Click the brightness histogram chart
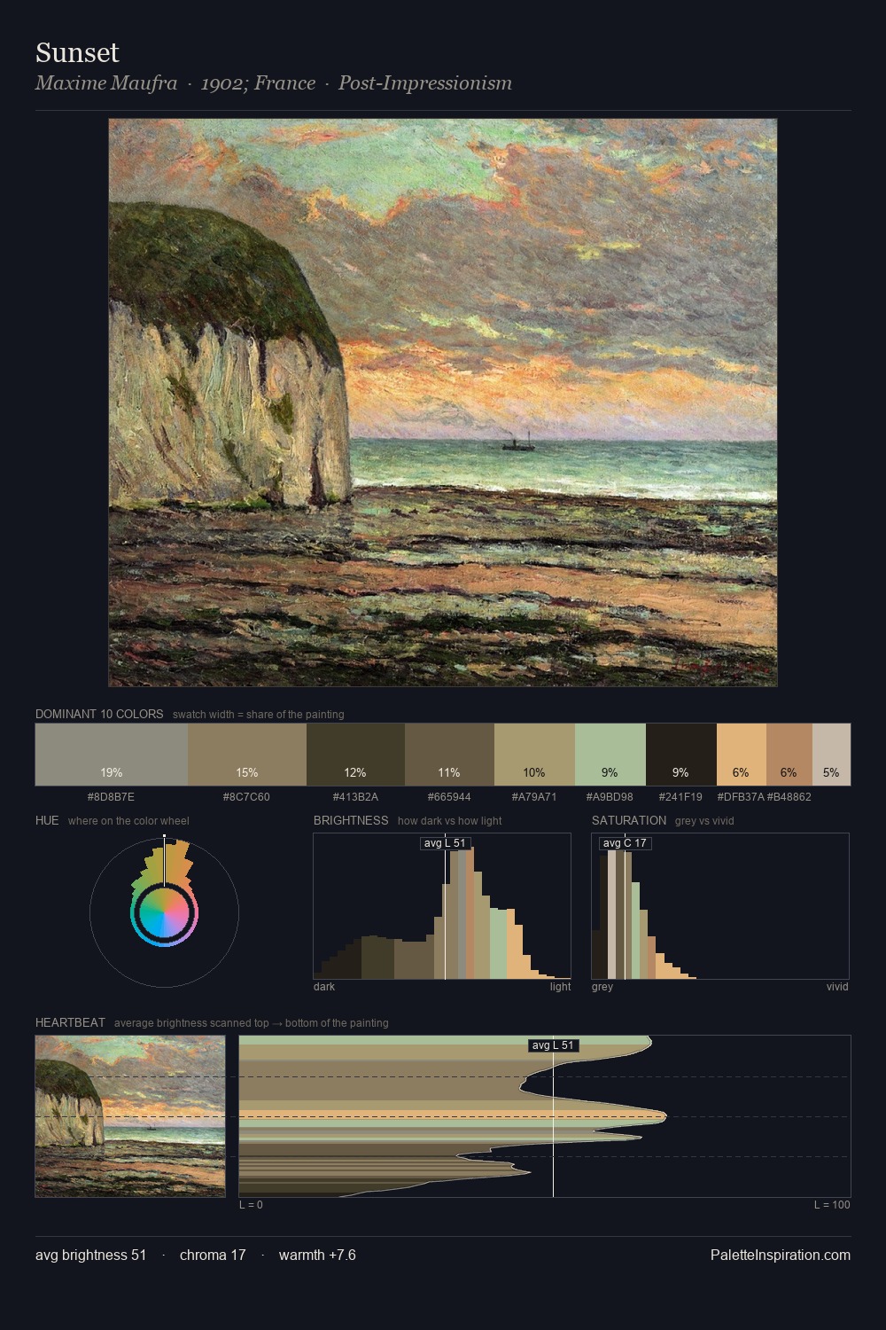886x1330 pixels. (x=442, y=906)
